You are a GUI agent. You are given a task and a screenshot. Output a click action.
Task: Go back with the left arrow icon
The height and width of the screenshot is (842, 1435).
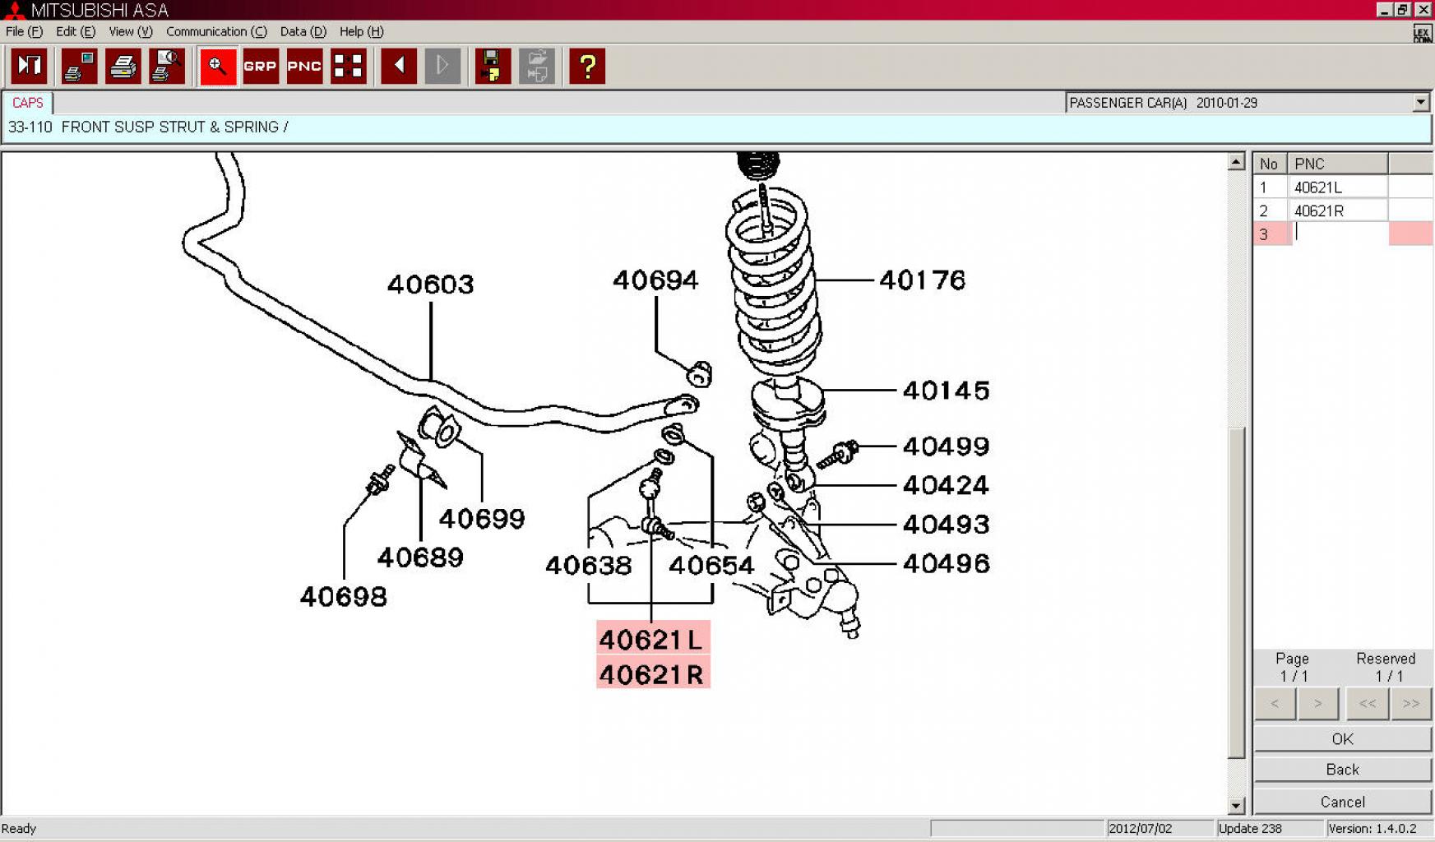pos(399,66)
